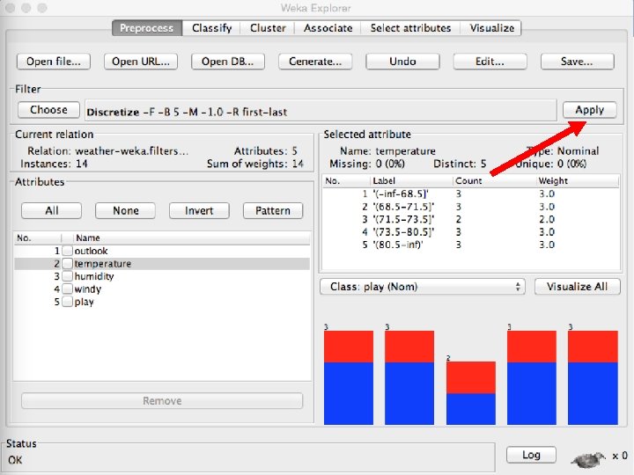Check the temperature attribute checkbox
Image resolution: width=634 pixels, height=475 pixels.
click(x=68, y=264)
